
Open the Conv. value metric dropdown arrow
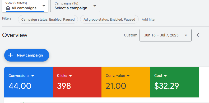[128, 76]
